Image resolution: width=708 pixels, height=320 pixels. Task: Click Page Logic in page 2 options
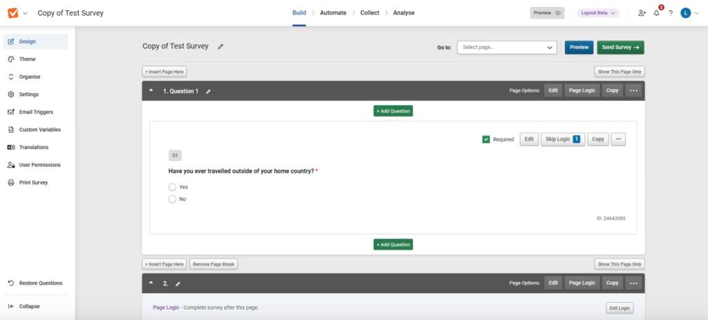582,283
